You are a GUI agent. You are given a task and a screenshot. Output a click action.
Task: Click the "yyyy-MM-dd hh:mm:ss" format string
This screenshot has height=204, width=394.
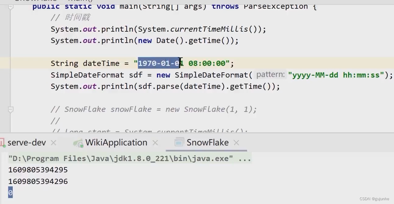point(336,75)
